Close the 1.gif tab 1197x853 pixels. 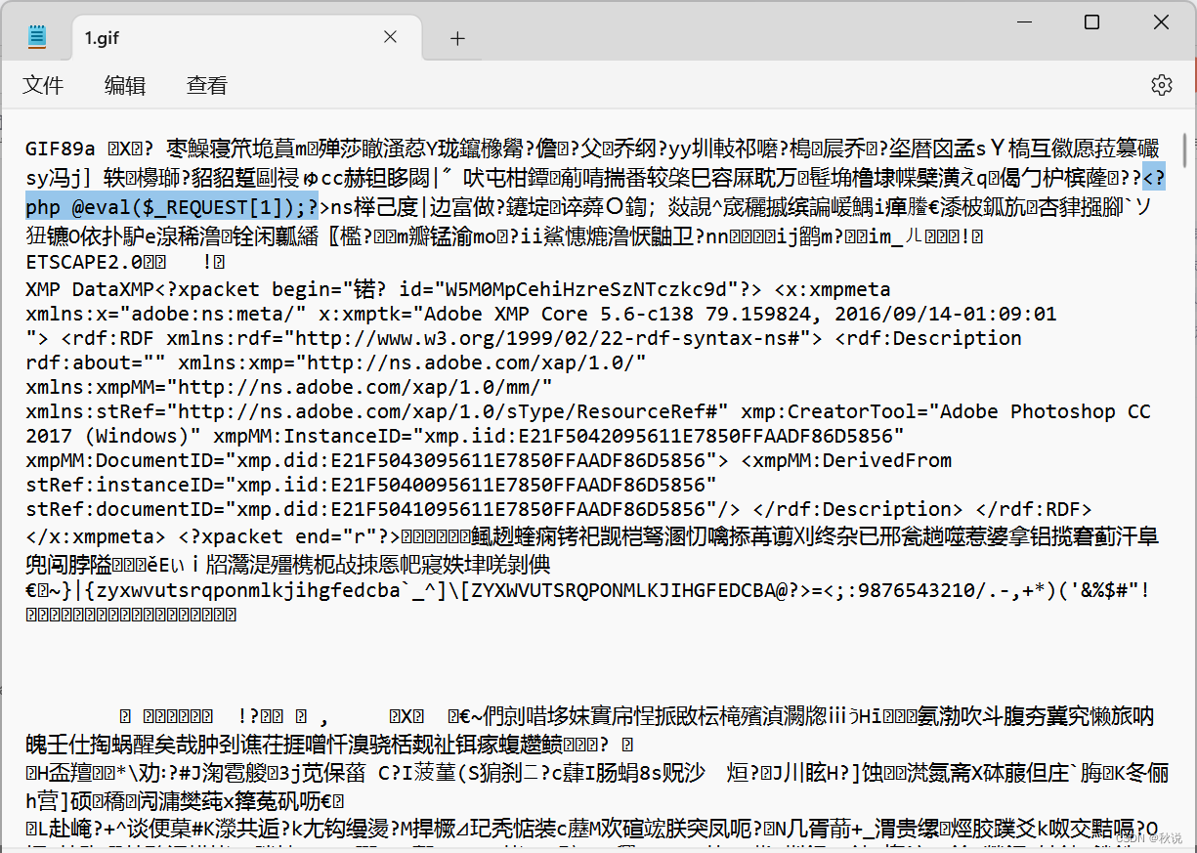click(x=390, y=36)
